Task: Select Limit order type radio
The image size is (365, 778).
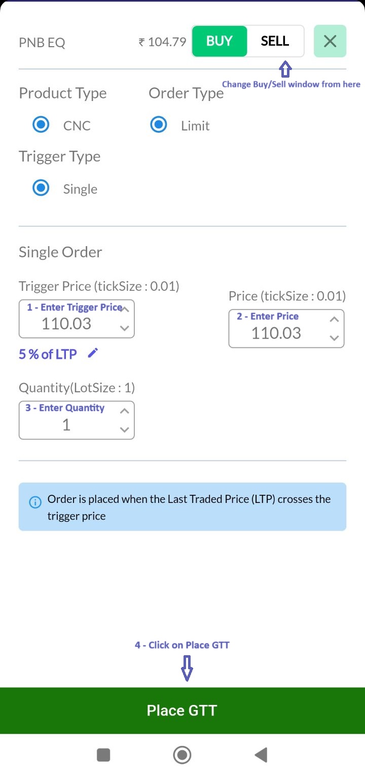Action: (159, 125)
